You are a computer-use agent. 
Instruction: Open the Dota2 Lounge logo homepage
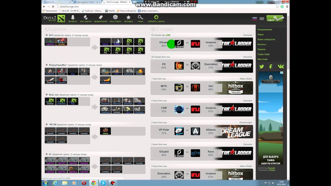pyautogui.click(x=54, y=18)
